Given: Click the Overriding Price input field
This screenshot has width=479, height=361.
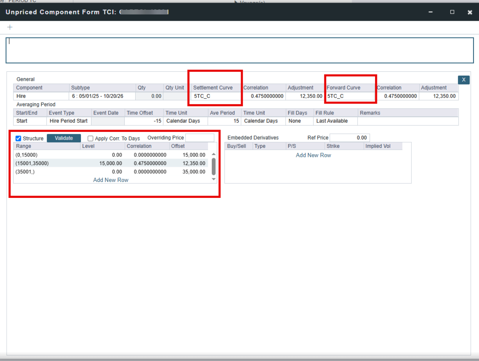Looking at the screenshot, I should coord(200,138).
